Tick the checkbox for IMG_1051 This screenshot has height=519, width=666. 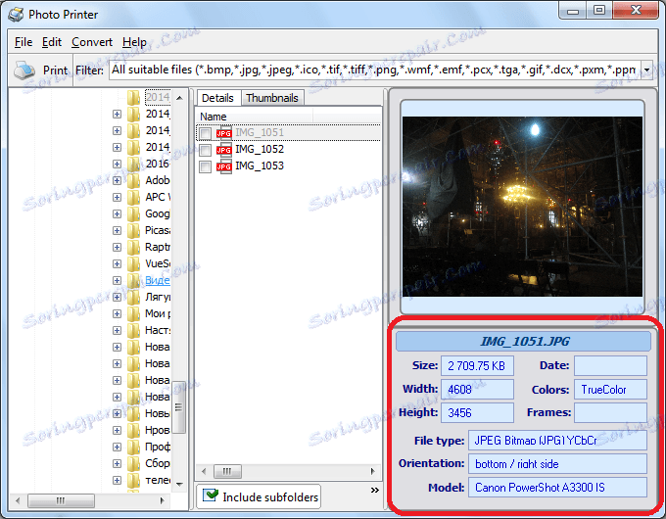point(205,133)
